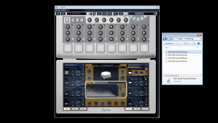Screen dimensions: 218x123
Task: Expand the view options arrow in Explorer
Action: tap(188, 43)
